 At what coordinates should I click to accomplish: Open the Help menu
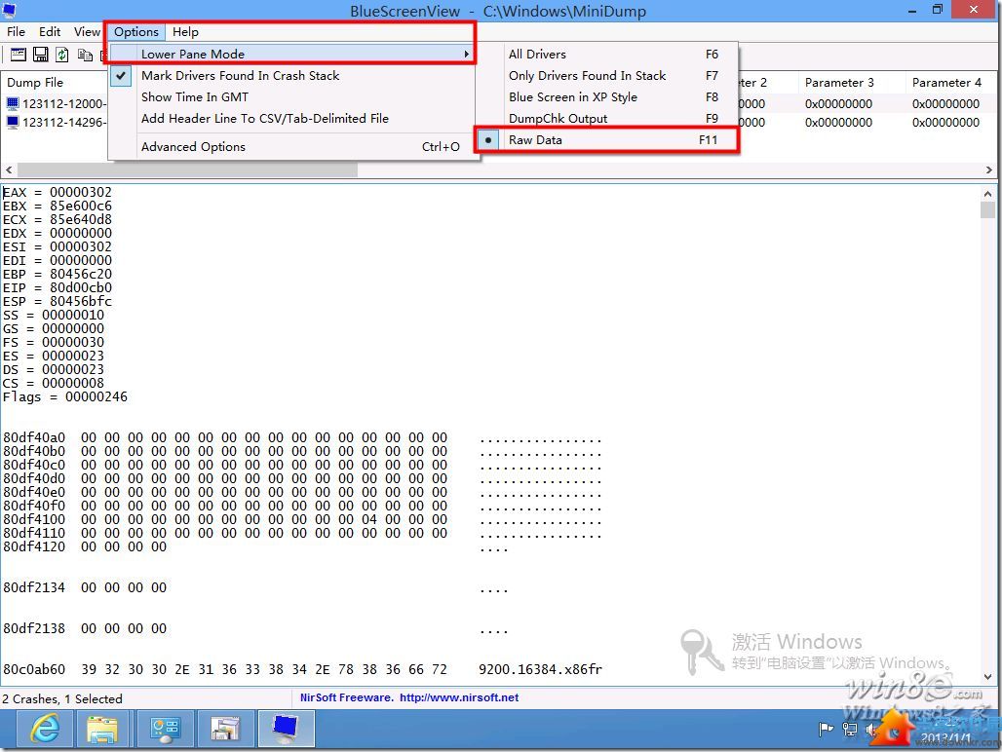click(x=185, y=32)
